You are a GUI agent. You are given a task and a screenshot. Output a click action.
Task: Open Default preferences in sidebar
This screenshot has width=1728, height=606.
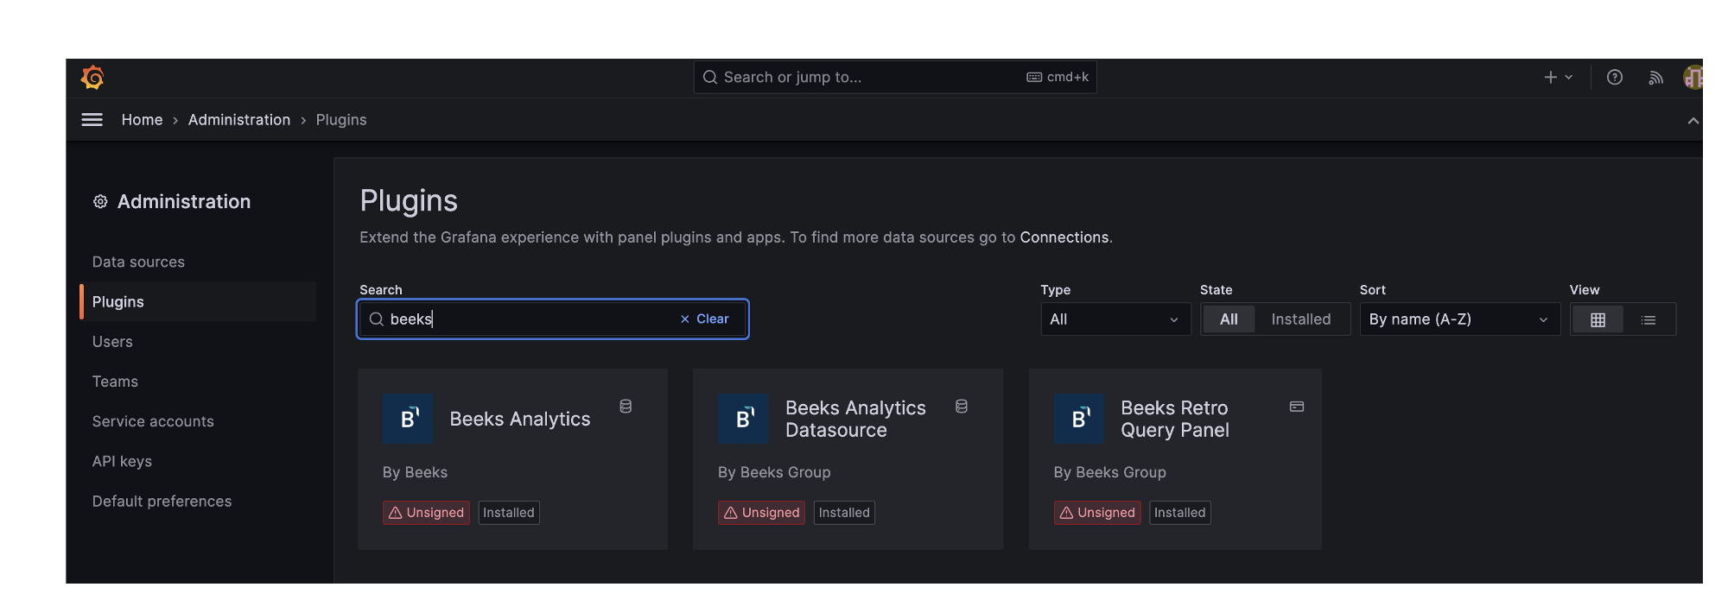click(162, 502)
